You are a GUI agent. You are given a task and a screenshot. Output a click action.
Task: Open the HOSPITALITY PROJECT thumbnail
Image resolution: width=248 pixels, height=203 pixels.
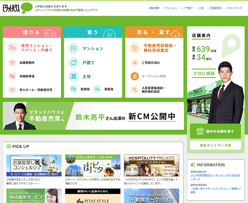tap(151, 165)
